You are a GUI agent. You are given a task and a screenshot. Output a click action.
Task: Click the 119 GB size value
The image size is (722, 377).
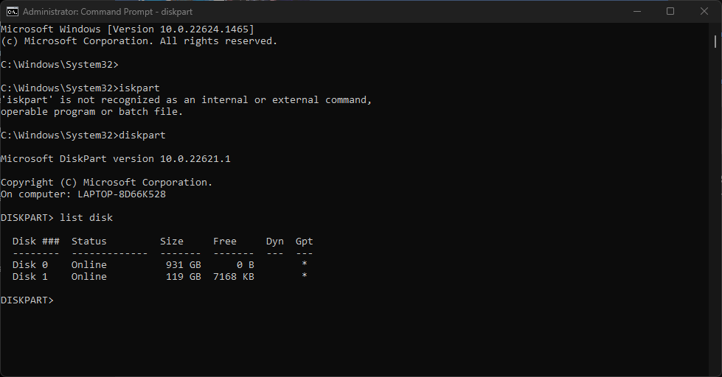[x=183, y=277]
